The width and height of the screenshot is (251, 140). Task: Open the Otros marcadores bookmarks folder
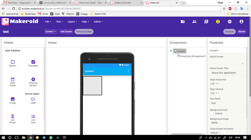(238, 14)
